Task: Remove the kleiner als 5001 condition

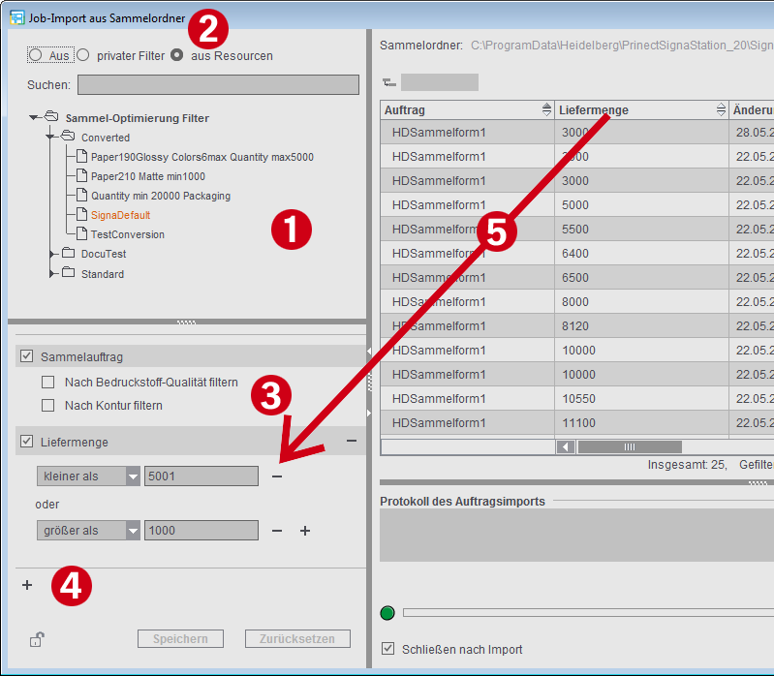Action: click(x=277, y=476)
